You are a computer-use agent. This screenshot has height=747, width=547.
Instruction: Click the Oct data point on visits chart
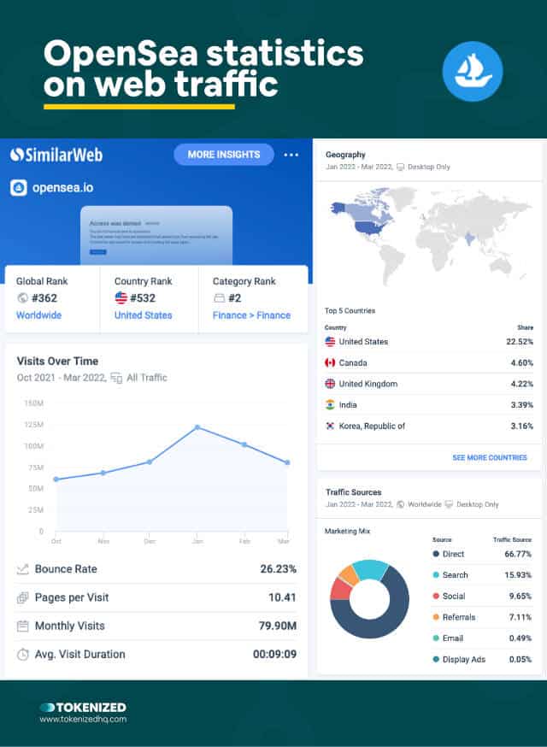coord(56,479)
